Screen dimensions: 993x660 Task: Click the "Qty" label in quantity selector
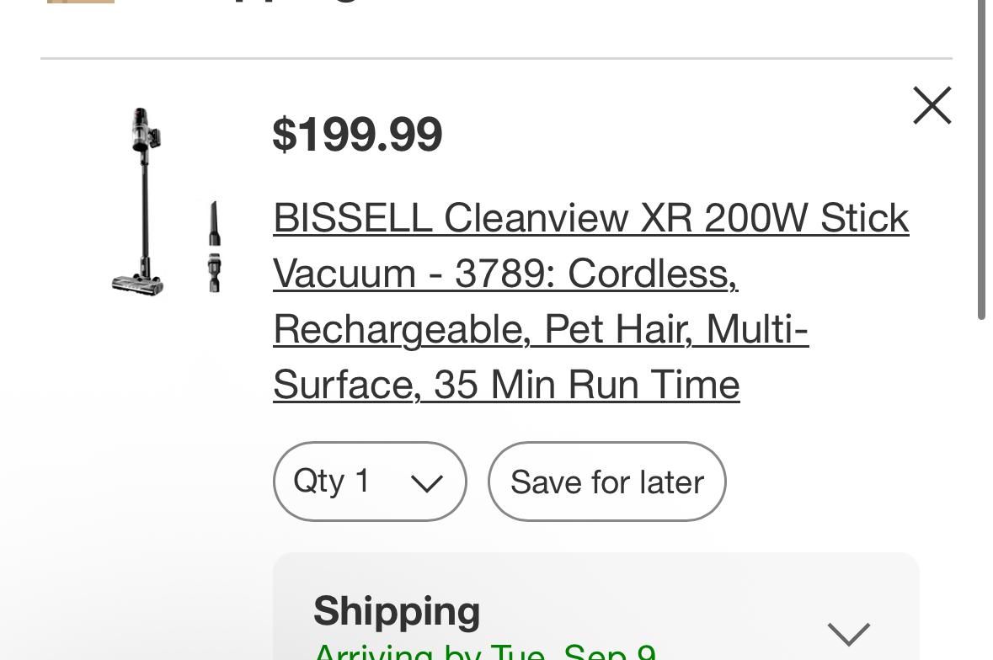318,482
